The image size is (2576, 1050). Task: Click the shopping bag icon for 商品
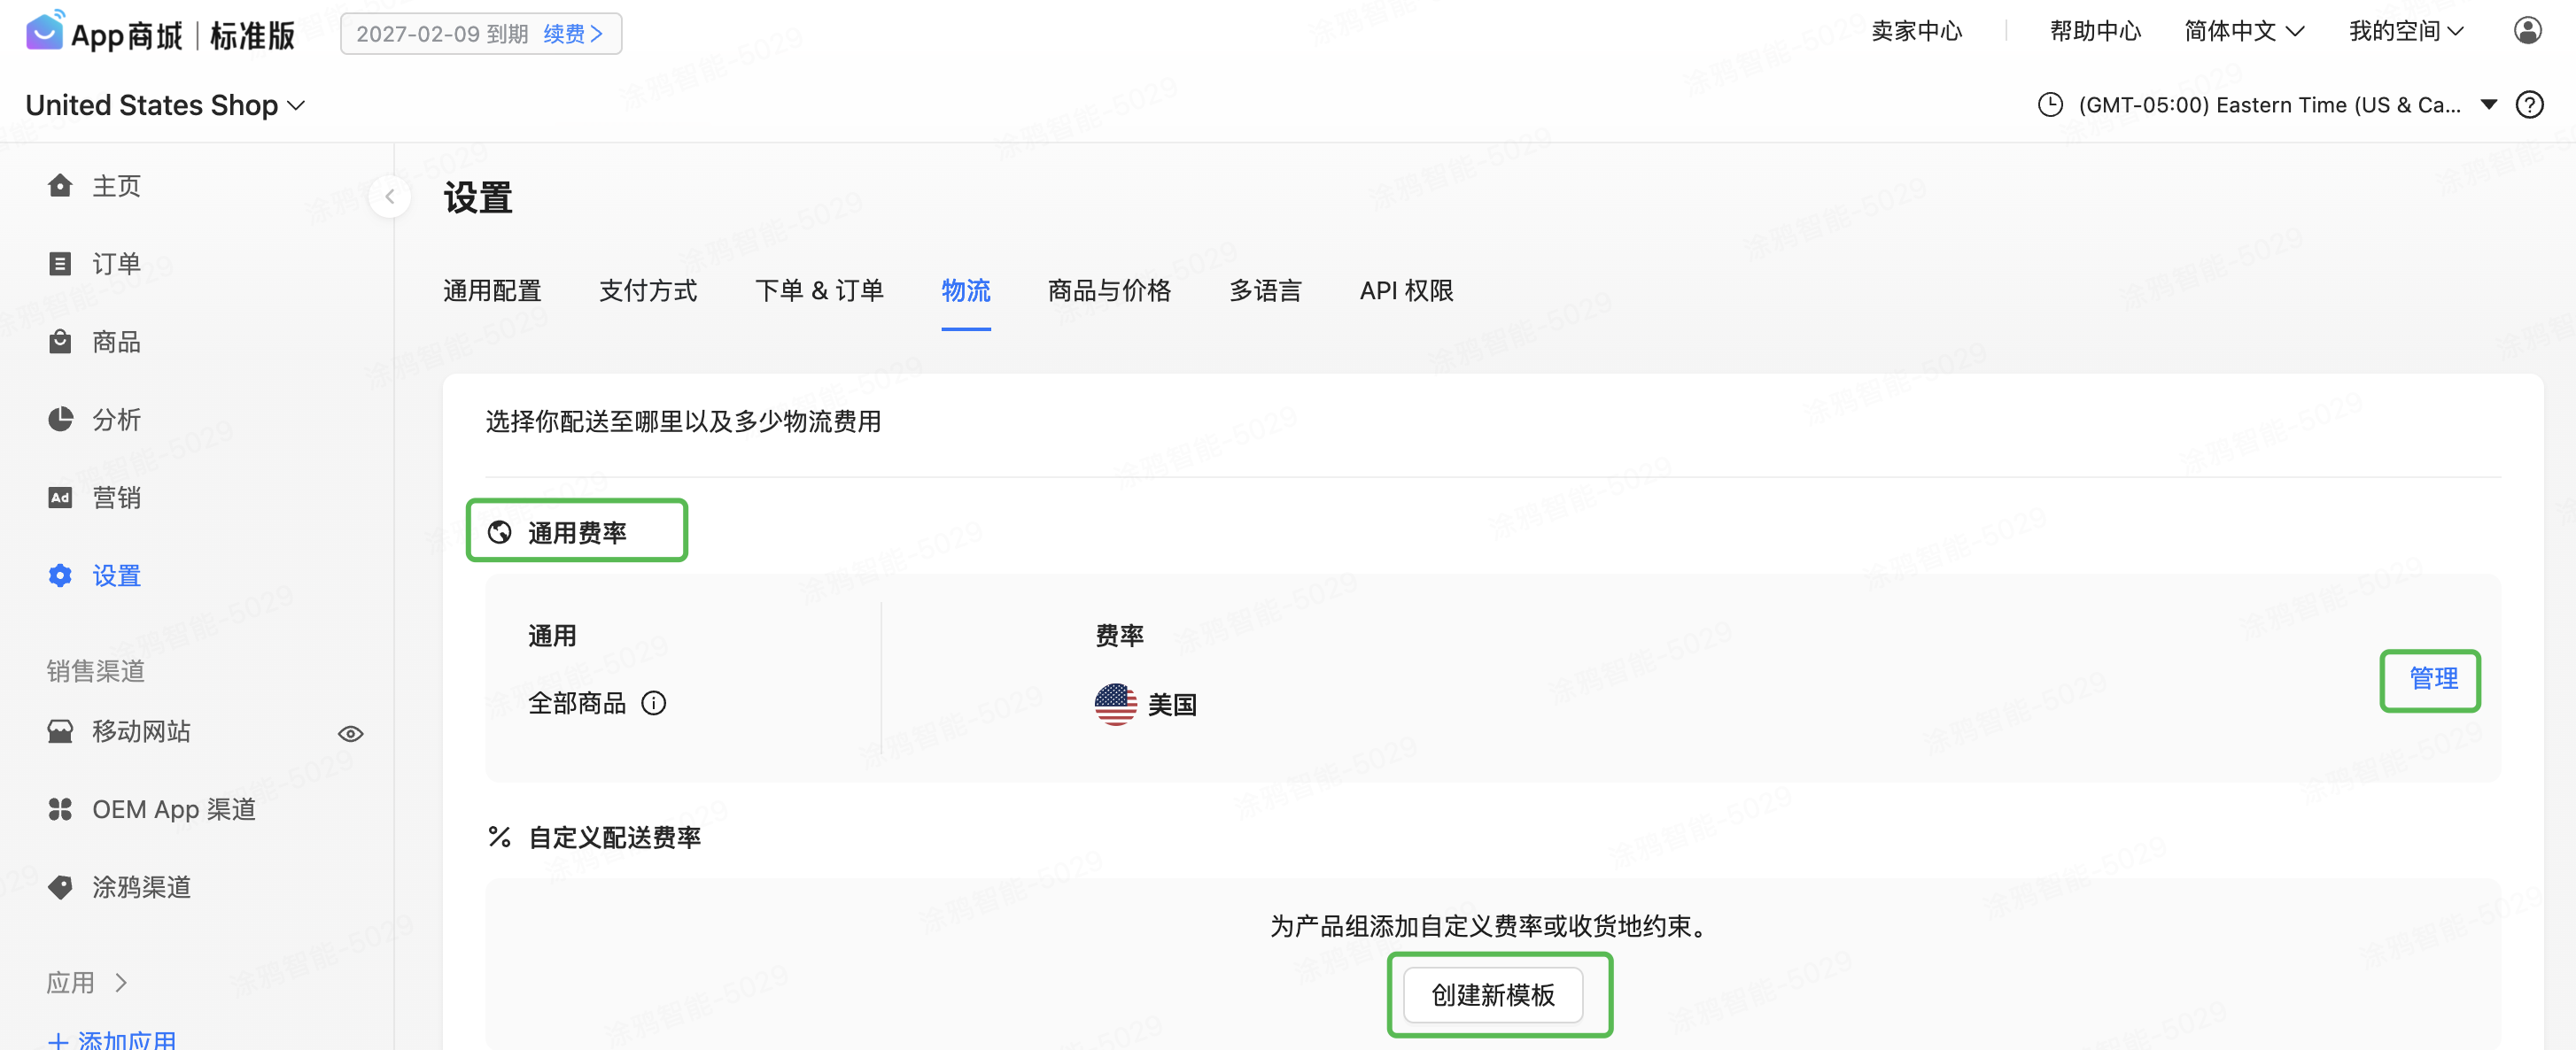tap(60, 342)
